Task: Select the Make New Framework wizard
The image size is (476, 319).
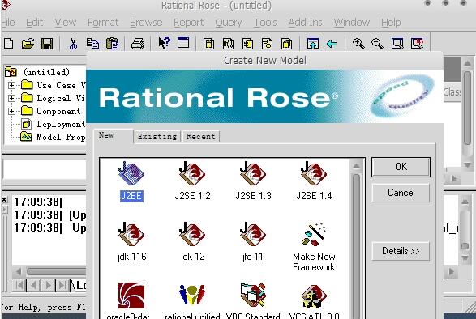Action: coord(314,248)
